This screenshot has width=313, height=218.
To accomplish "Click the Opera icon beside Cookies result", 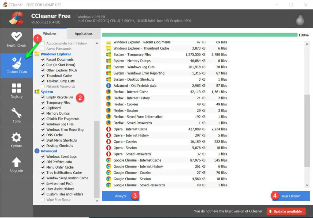I will pos(109,142).
